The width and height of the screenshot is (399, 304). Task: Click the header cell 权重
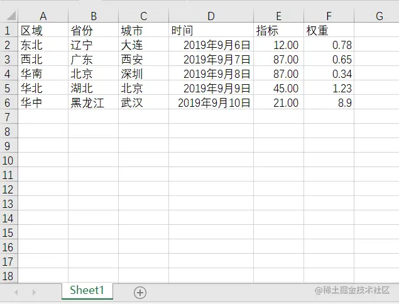point(329,31)
